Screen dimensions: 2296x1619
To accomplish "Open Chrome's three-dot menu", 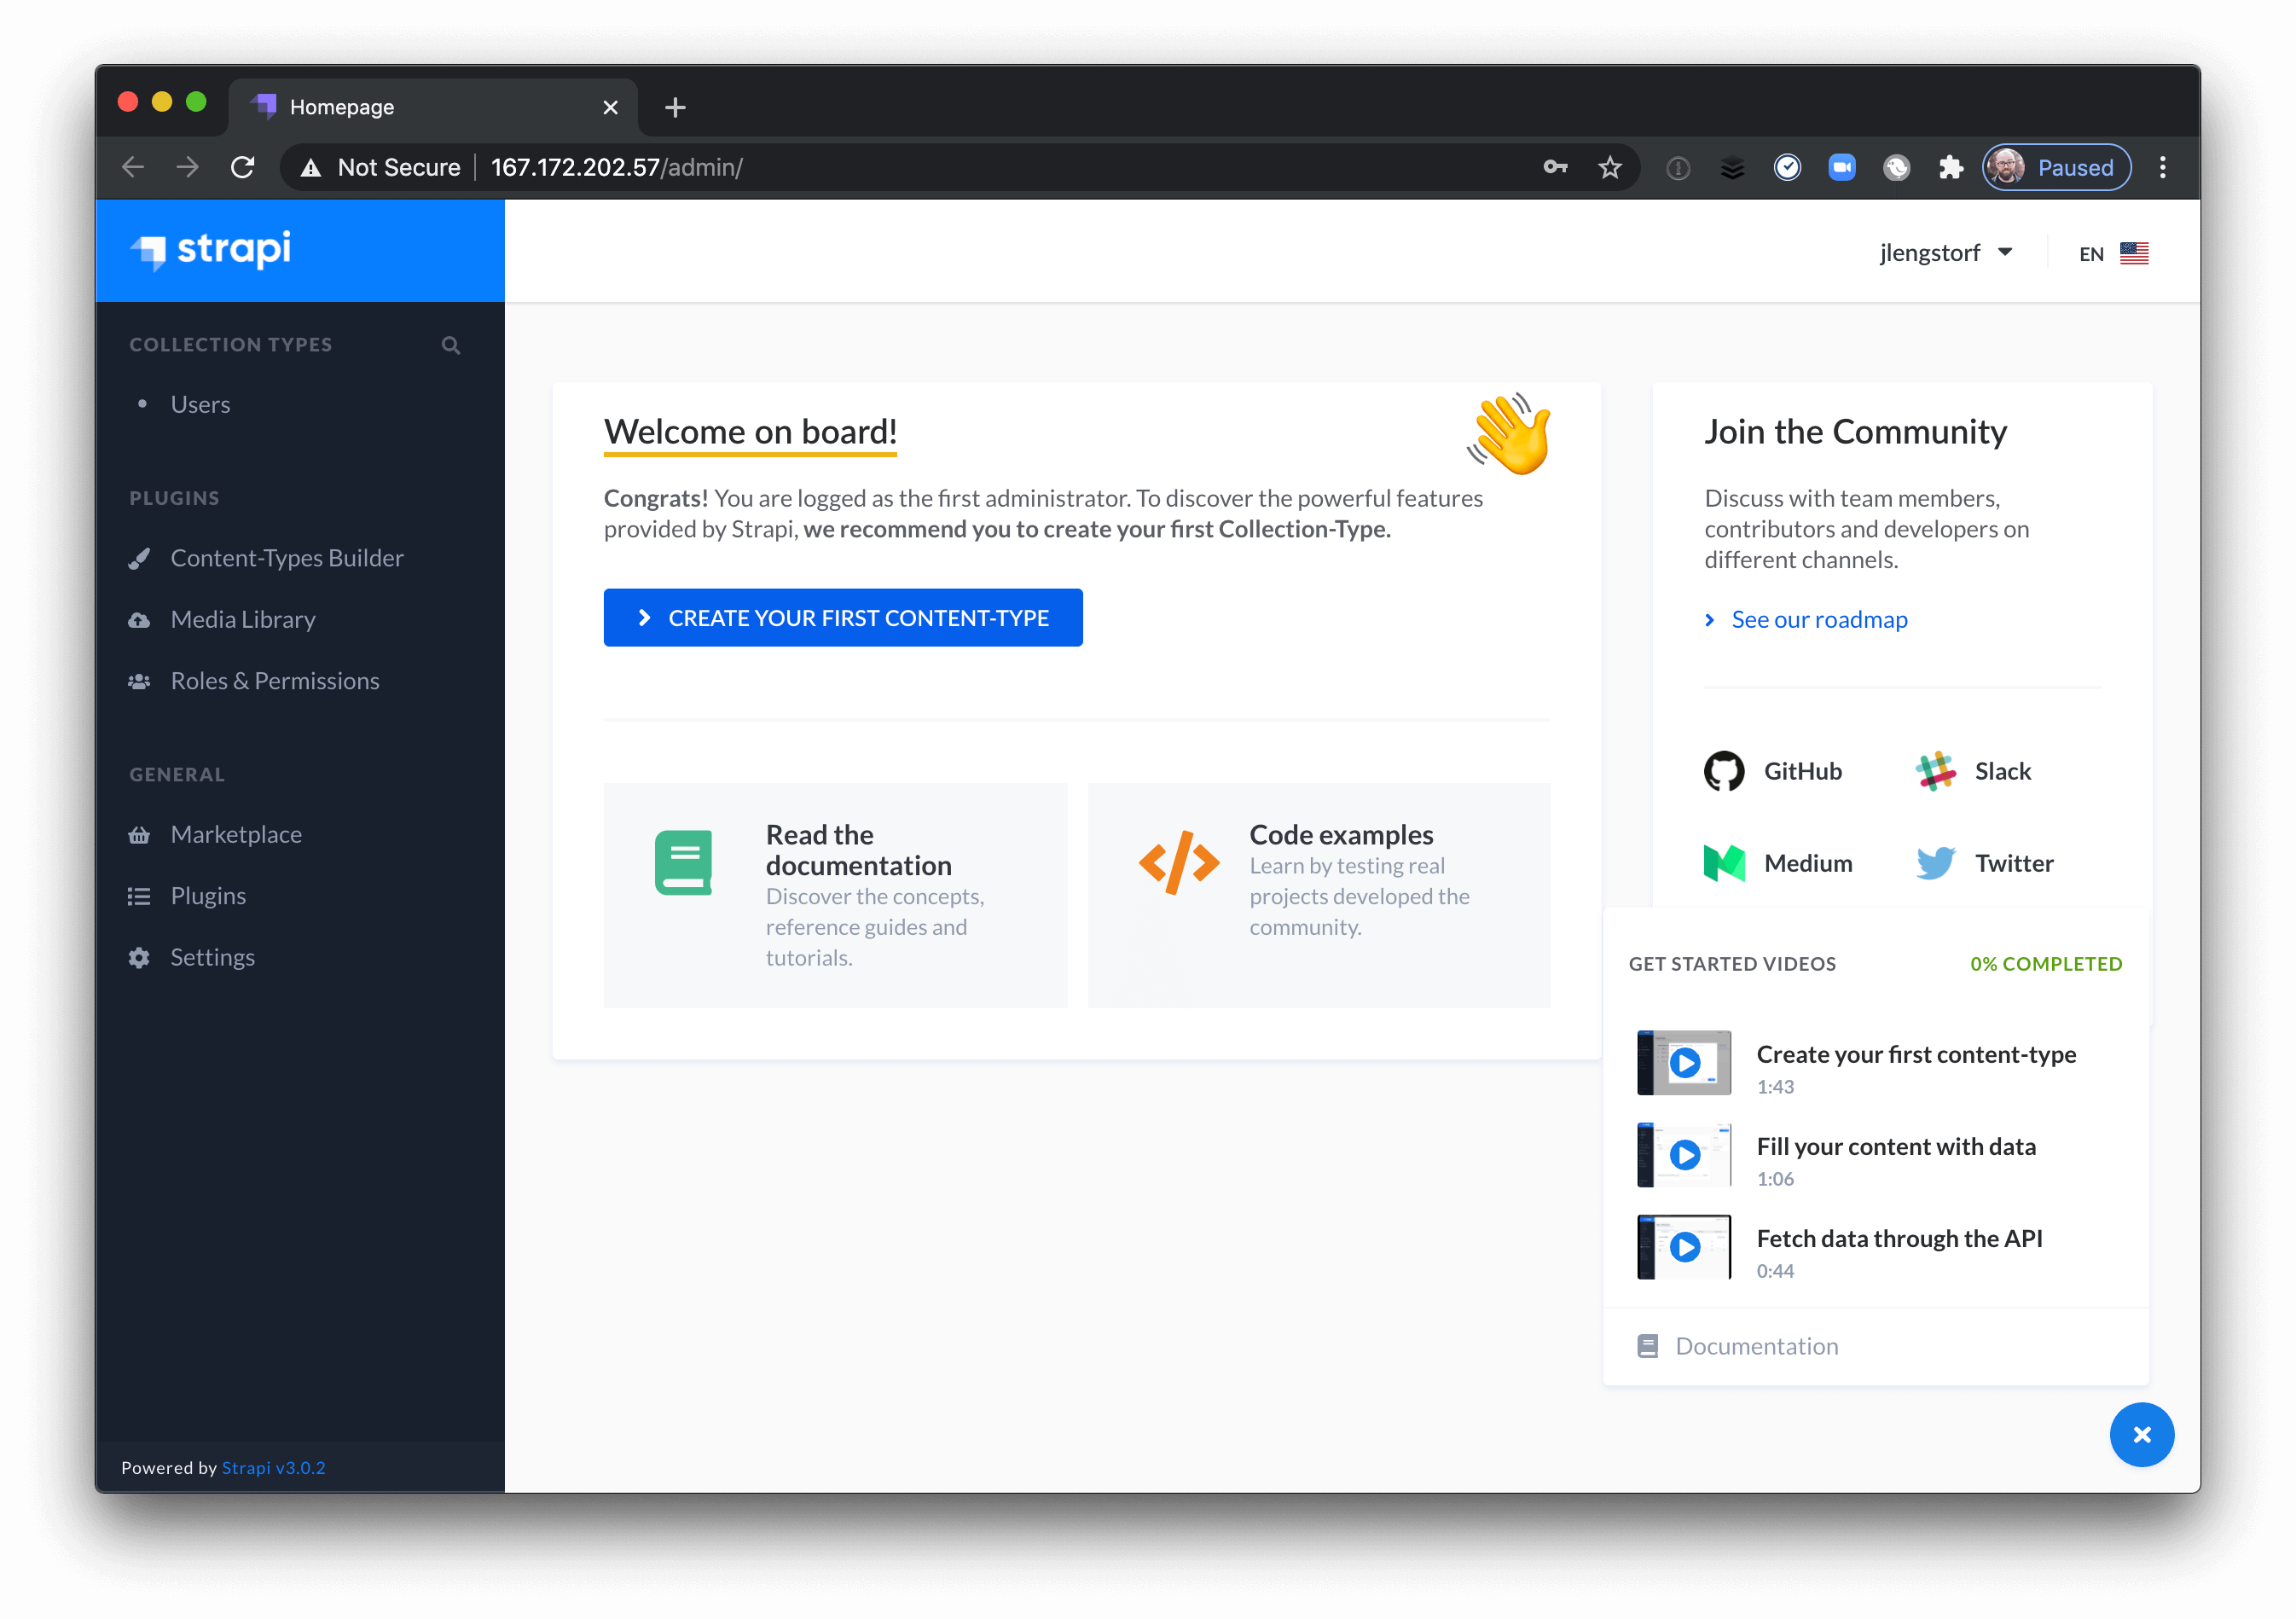I will click(2162, 167).
